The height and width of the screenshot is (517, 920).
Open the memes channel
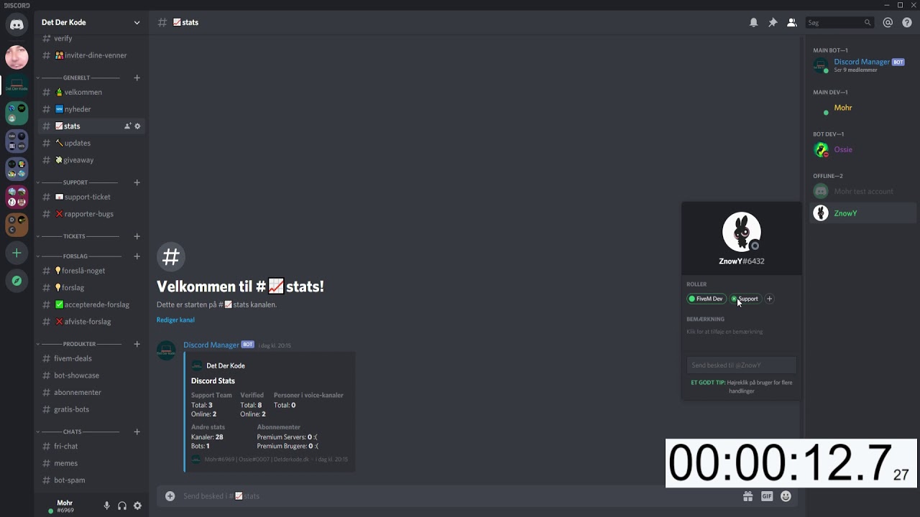coord(92,463)
